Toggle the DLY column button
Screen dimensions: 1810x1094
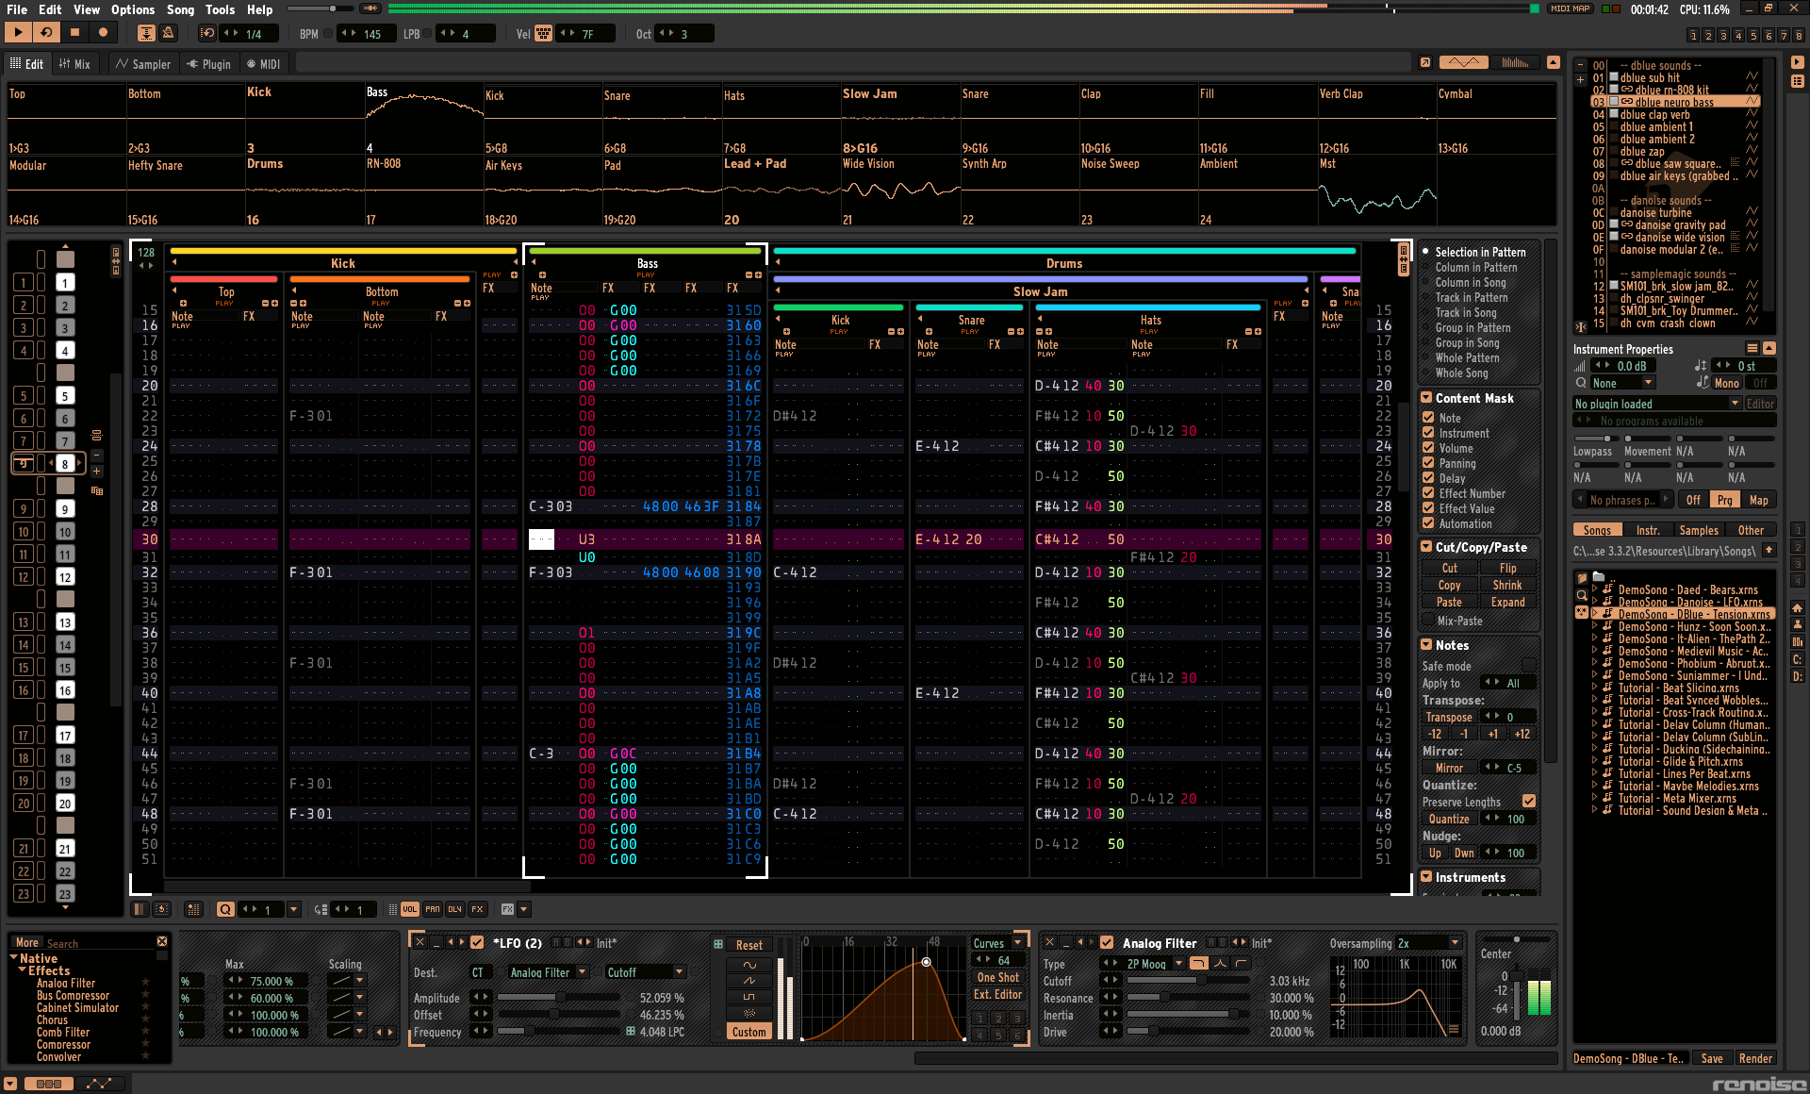coord(454,909)
